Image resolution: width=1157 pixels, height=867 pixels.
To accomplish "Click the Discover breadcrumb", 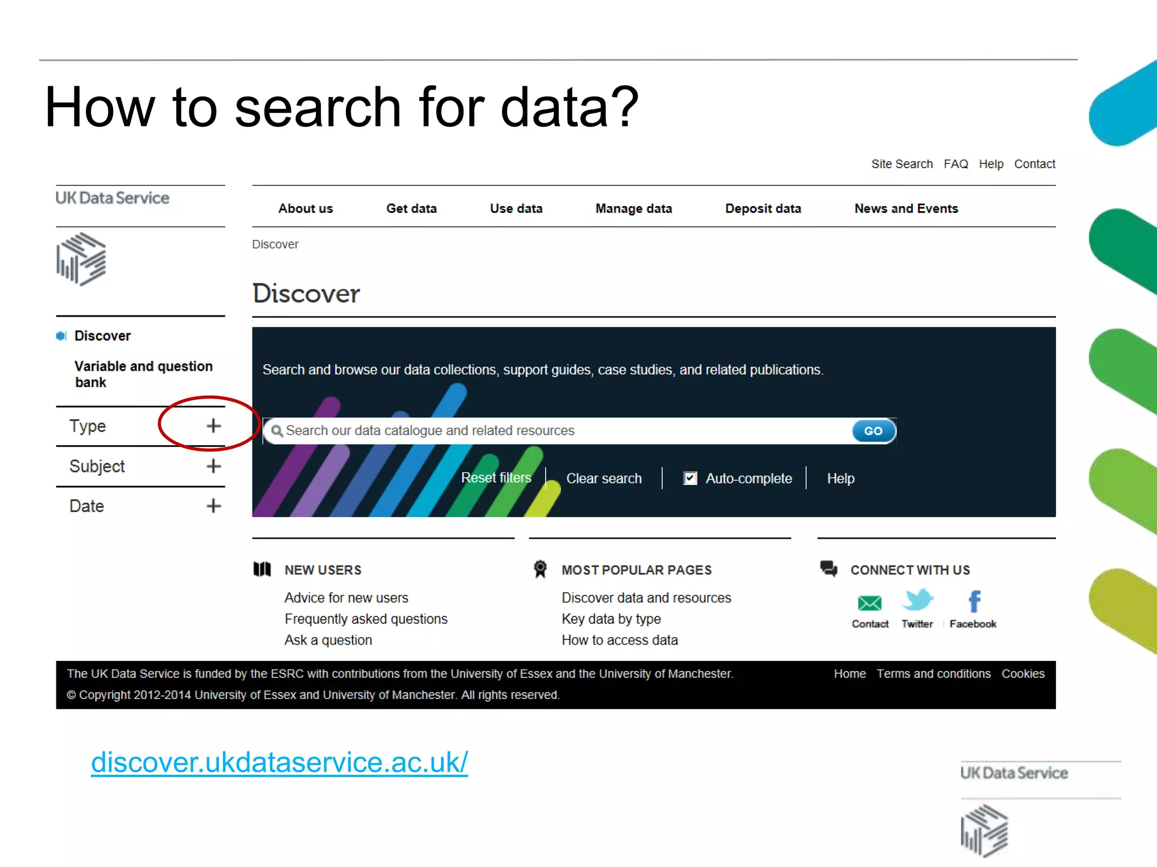I will tap(275, 244).
